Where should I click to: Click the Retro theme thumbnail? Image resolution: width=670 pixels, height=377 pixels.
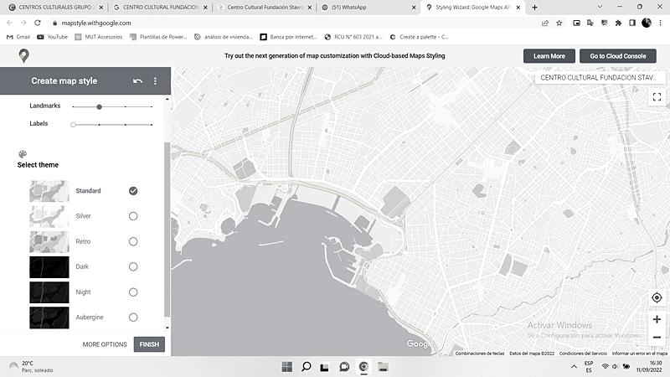[x=49, y=241]
